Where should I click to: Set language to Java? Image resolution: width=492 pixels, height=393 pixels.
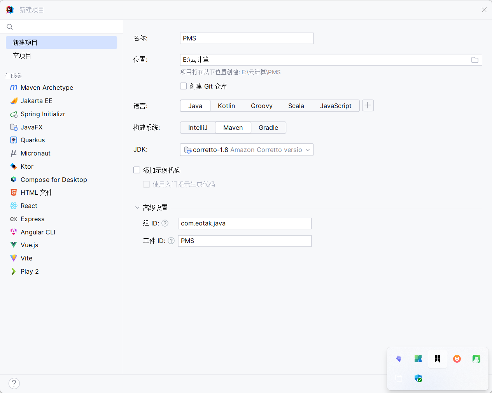tap(195, 106)
